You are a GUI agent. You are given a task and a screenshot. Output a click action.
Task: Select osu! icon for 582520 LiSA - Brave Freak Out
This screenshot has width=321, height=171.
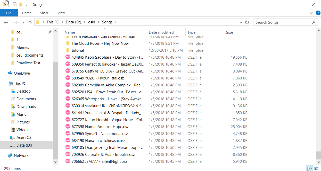pyautogui.click(x=68, y=92)
